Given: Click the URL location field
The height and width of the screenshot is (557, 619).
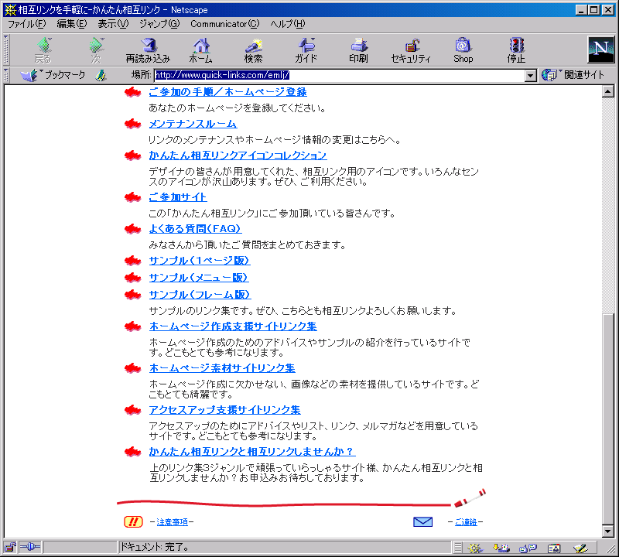Looking at the screenshot, I should (340, 75).
